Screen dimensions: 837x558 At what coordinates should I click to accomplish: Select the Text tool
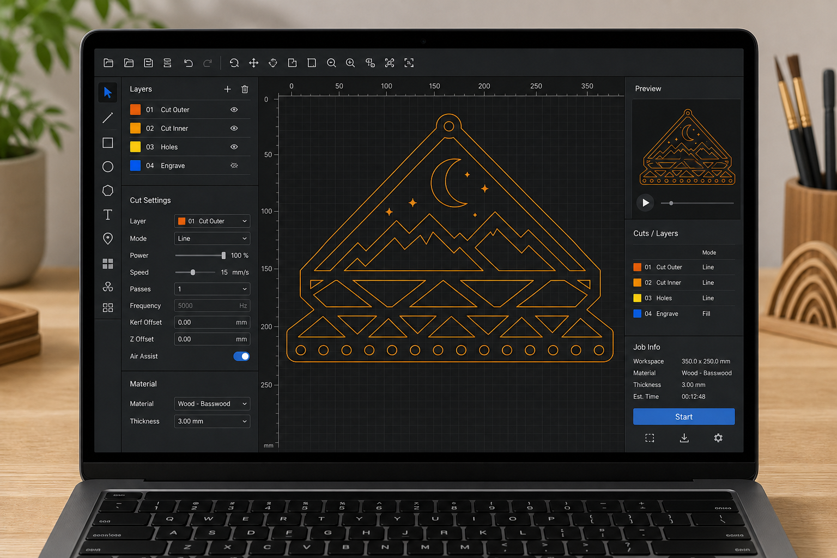click(108, 215)
